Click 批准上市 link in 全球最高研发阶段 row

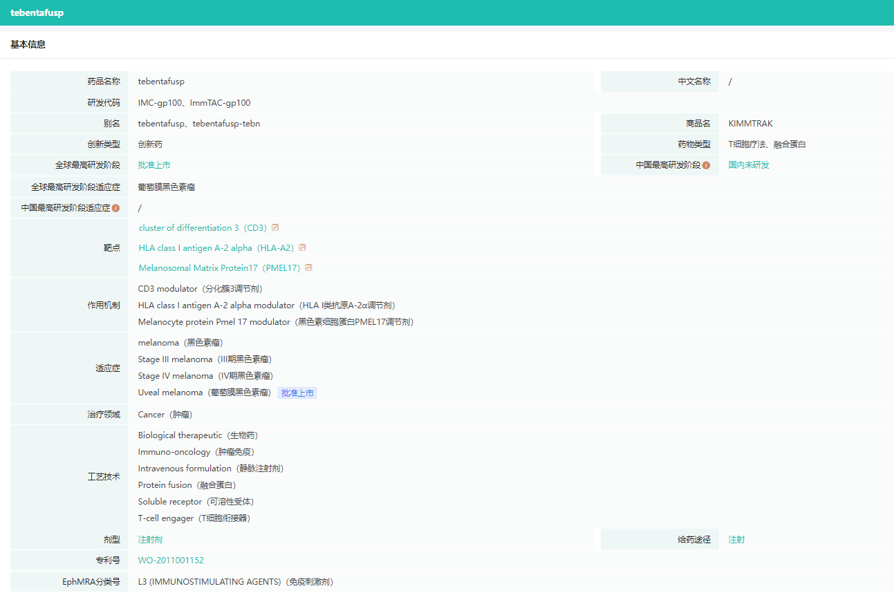pyautogui.click(x=154, y=165)
